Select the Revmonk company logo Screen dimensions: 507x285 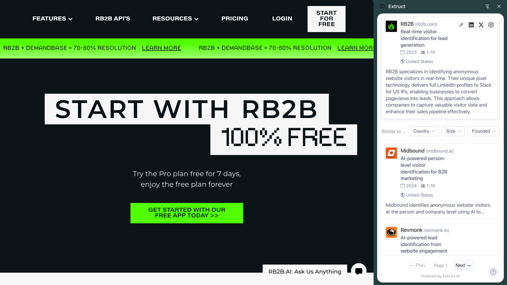tap(391, 232)
